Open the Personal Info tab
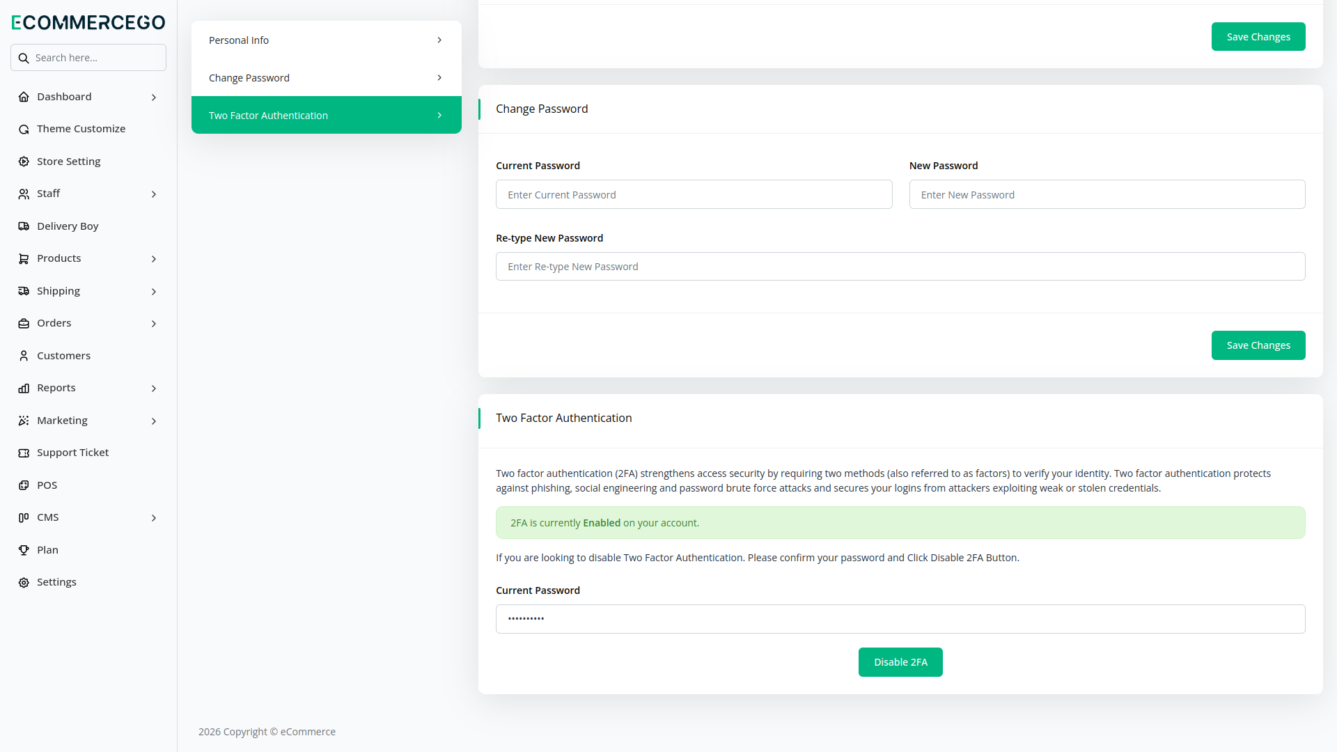Screen dimensions: 1337x752 pyautogui.click(x=326, y=40)
